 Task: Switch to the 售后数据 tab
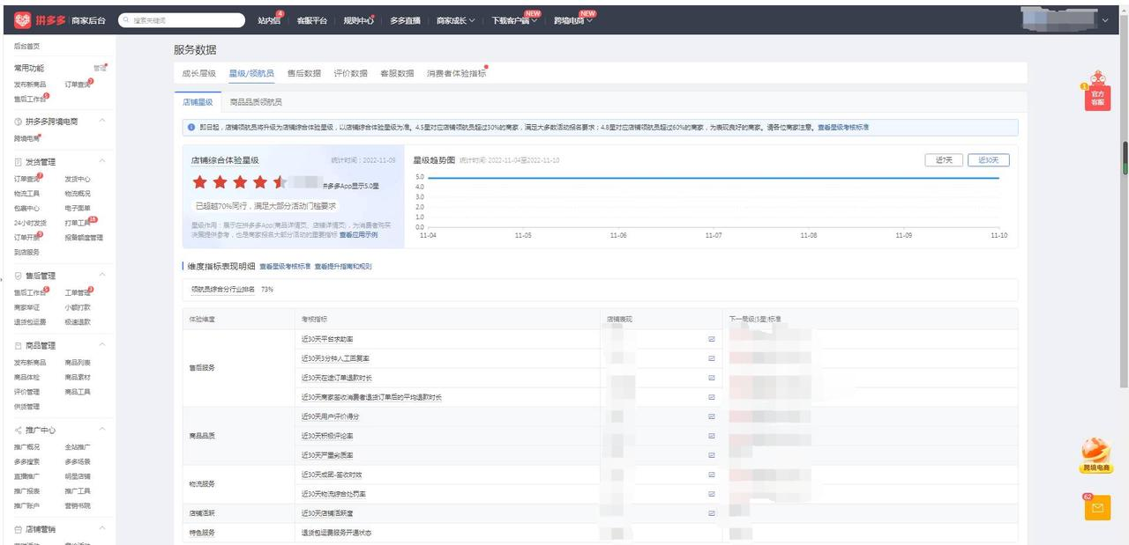point(303,74)
